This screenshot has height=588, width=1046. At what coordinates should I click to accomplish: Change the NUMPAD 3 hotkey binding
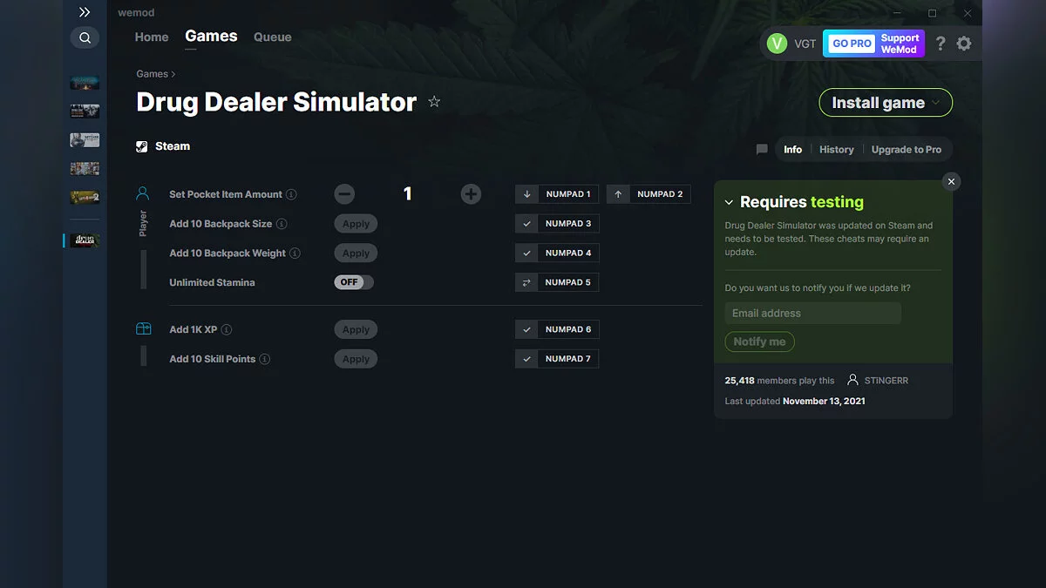(x=568, y=224)
